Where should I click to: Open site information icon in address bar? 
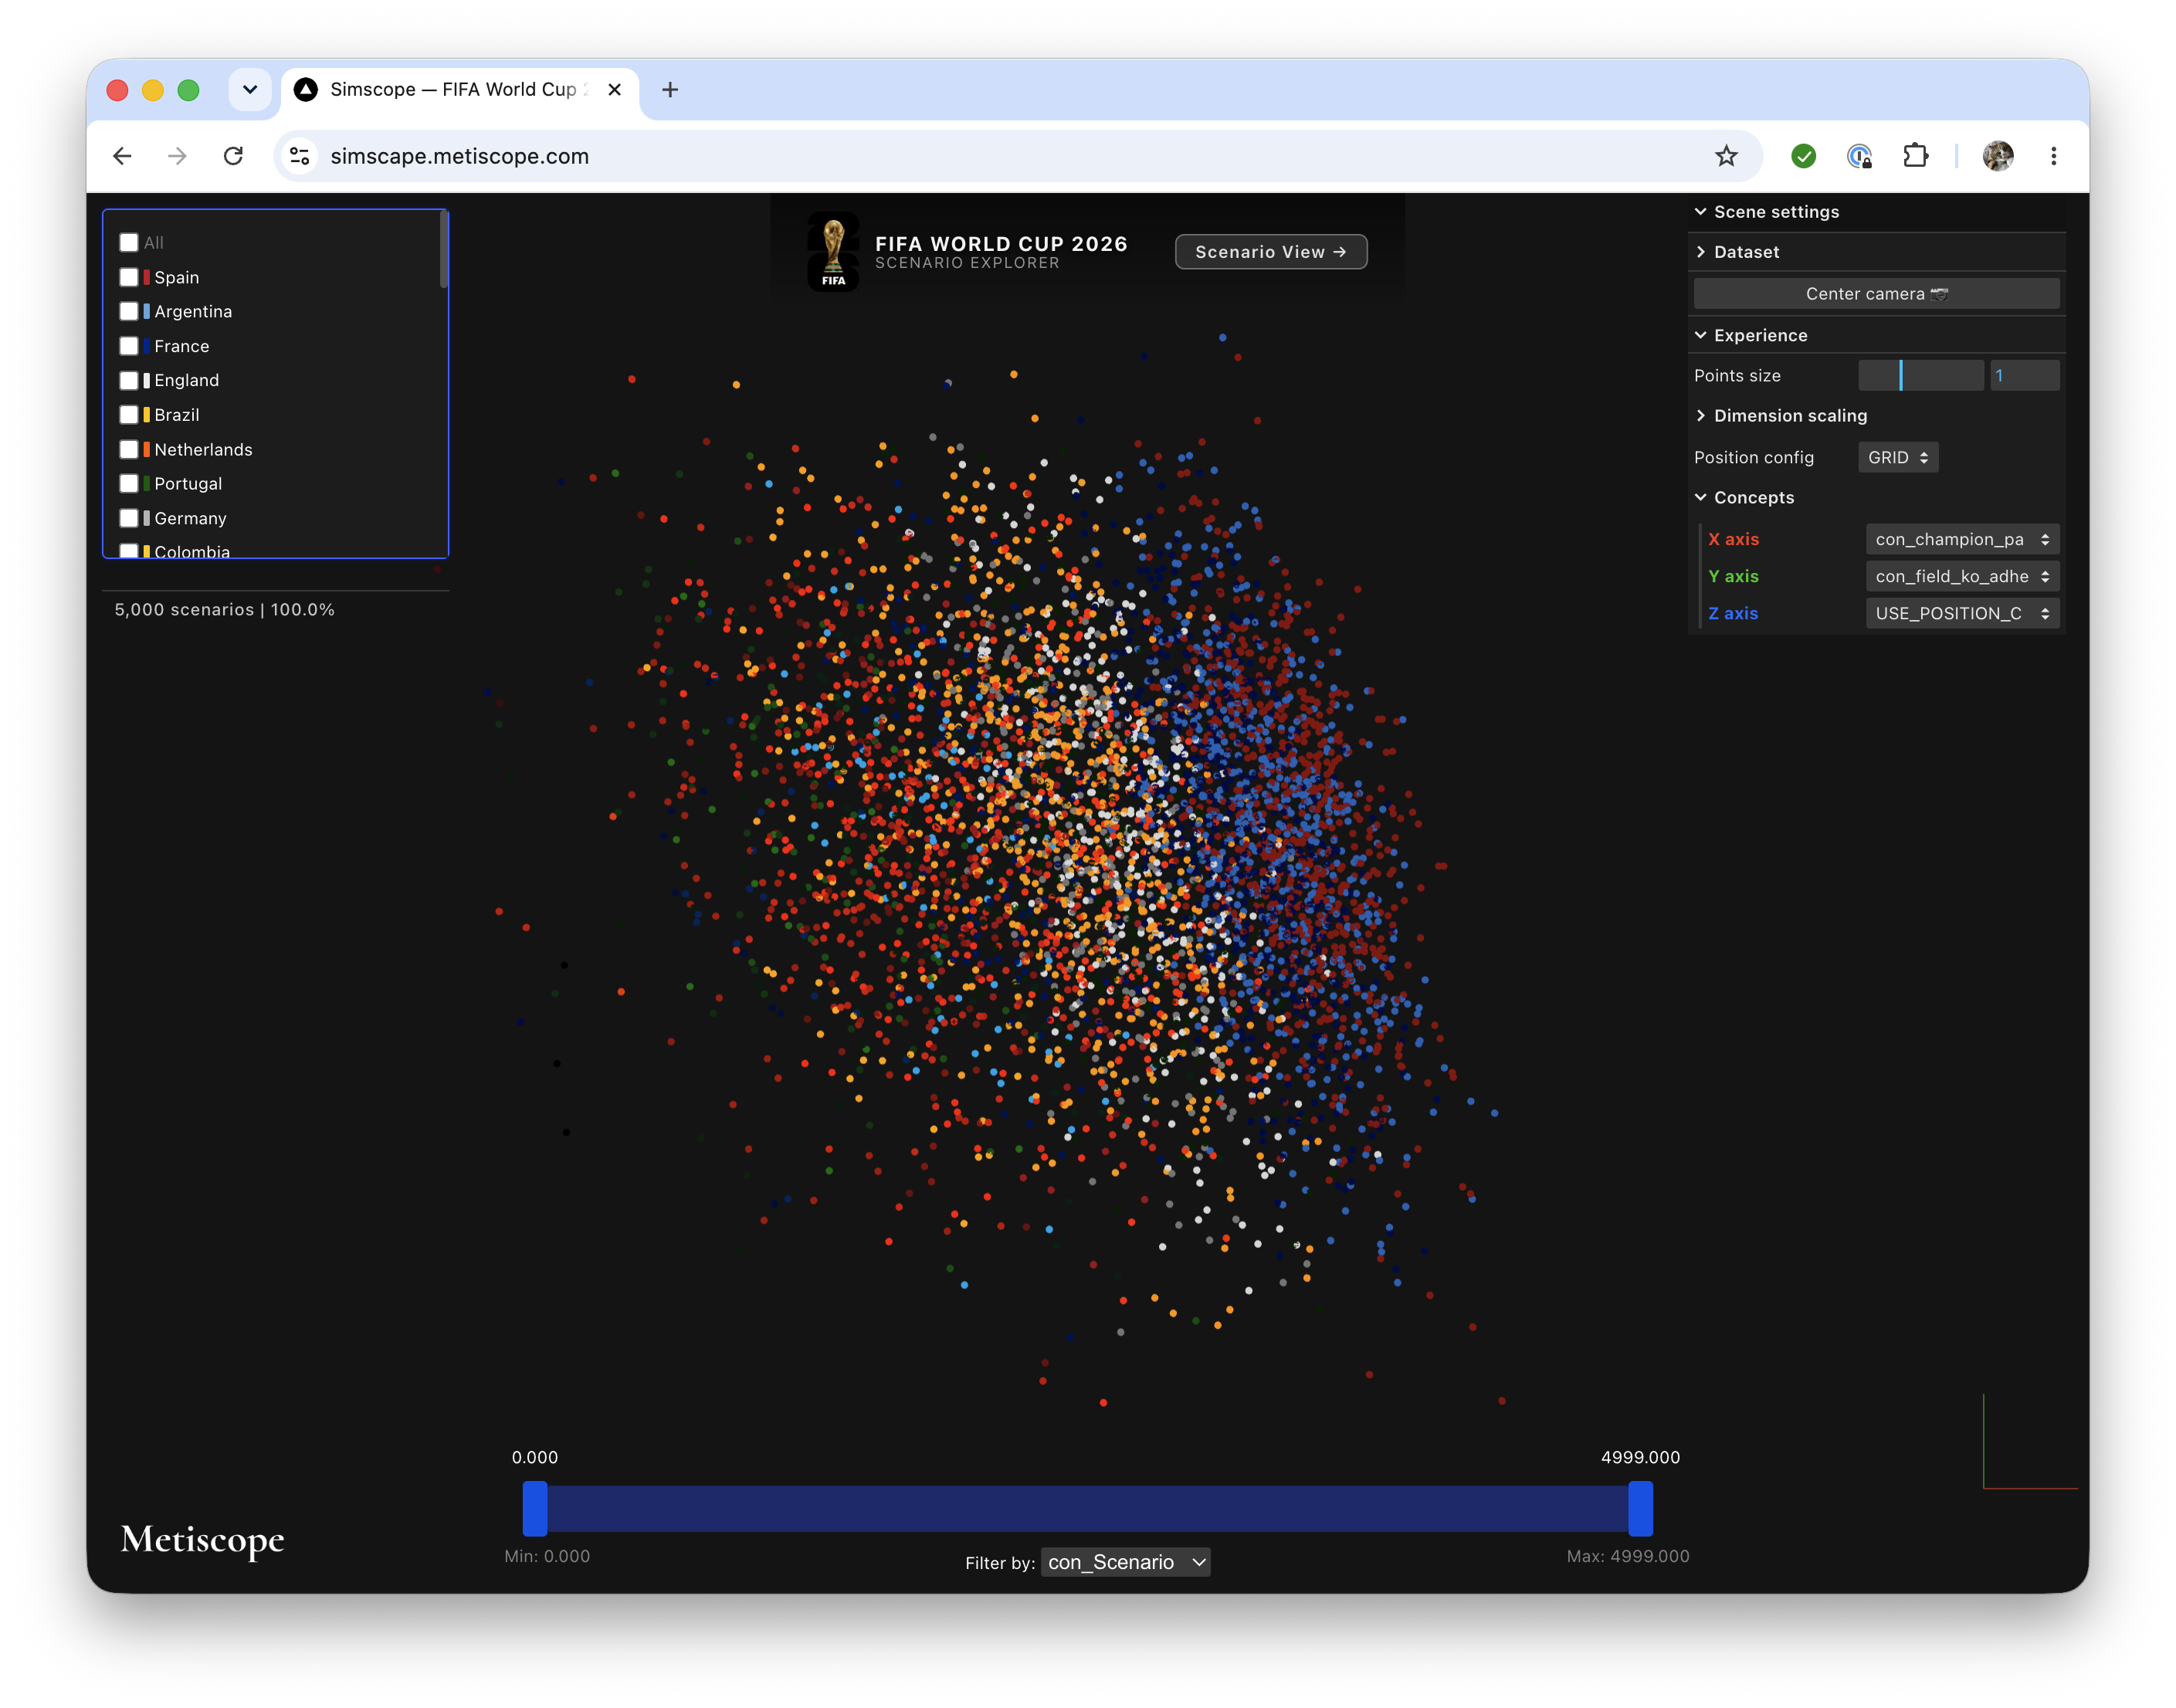point(299,156)
